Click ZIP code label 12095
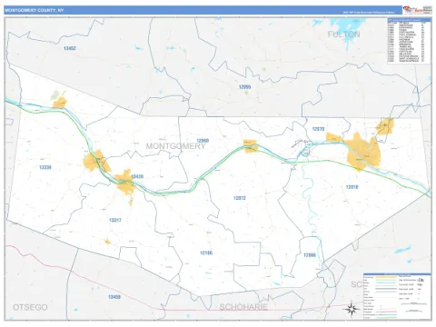This screenshot has width=436, height=327. pyautogui.click(x=244, y=87)
